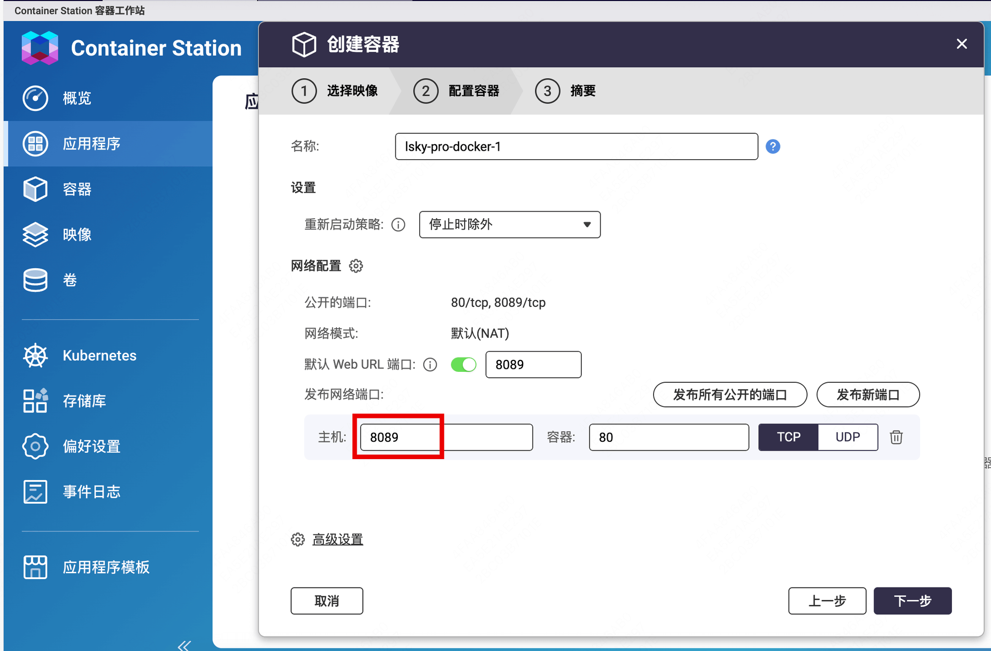Click 发布所有公开的端口 button
991x651 pixels.
pyautogui.click(x=729, y=394)
